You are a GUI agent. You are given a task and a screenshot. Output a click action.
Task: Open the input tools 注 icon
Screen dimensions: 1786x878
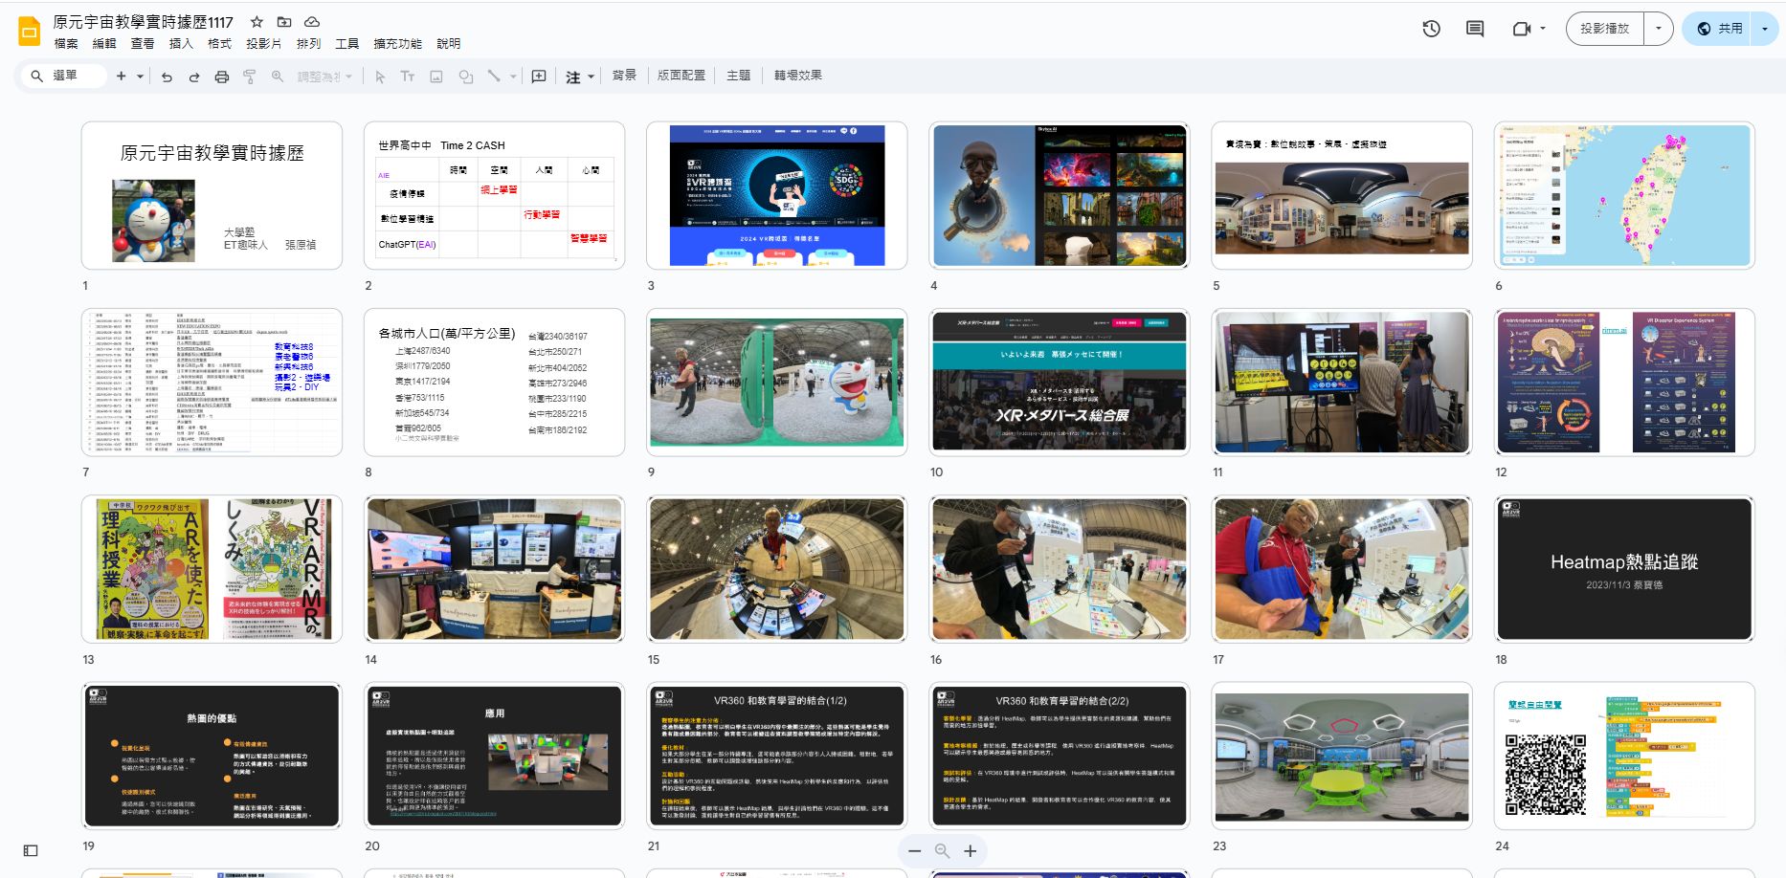click(x=573, y=77)
